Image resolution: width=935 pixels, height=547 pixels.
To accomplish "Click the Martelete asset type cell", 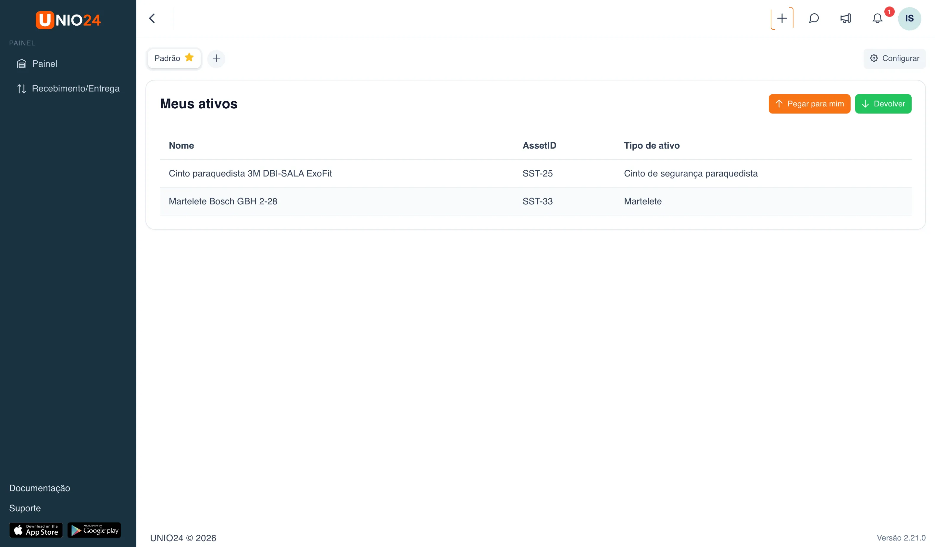I will (x=642, y=201).
